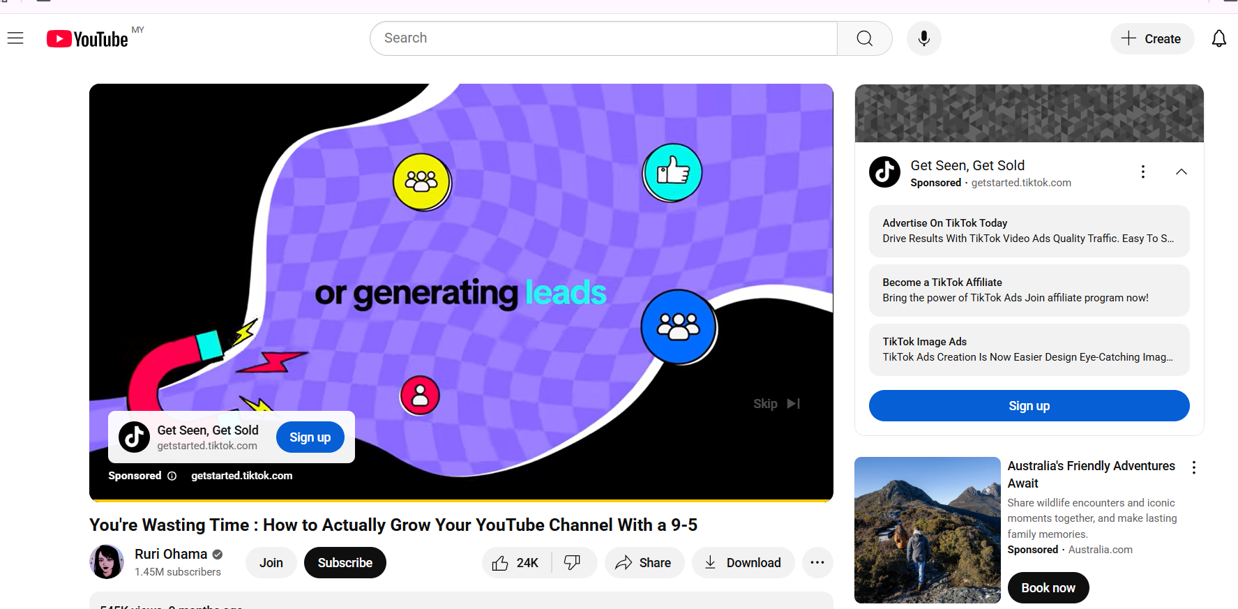Click the Sponsored info icon on video ad

pos(172,476)
